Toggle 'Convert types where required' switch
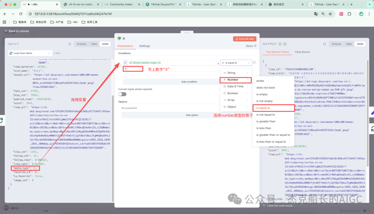 click(x=122, y=94)
